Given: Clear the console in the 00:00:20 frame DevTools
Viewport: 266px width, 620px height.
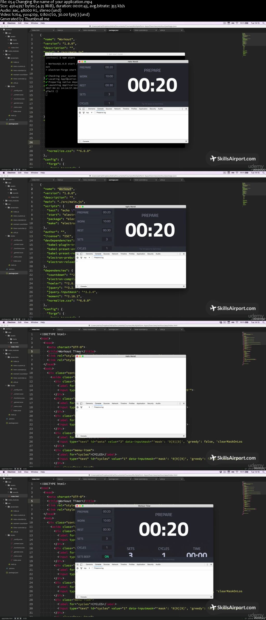Looking at the screenshot, I should (80, 113).
